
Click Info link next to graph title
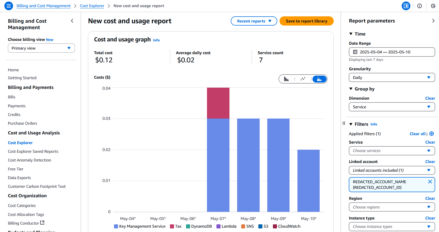point(156,40)
